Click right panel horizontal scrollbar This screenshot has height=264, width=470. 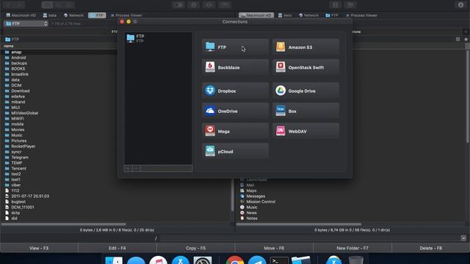coord(299,224)
